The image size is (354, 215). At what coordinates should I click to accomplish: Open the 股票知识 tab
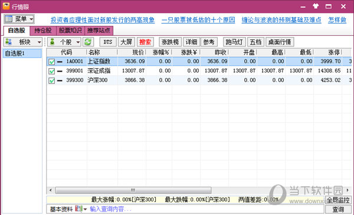[70, 31]
